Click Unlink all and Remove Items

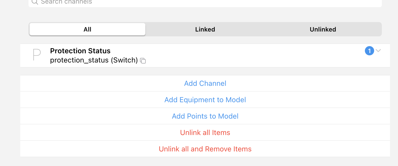(205, 149)
